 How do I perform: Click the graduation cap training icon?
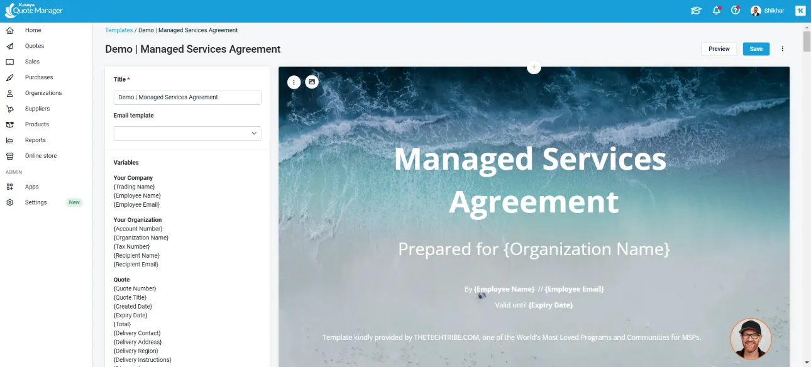[x=696, y=11]
